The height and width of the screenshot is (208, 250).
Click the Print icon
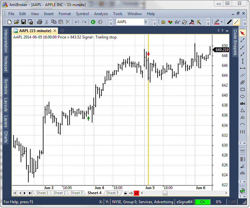coord(40,22)
